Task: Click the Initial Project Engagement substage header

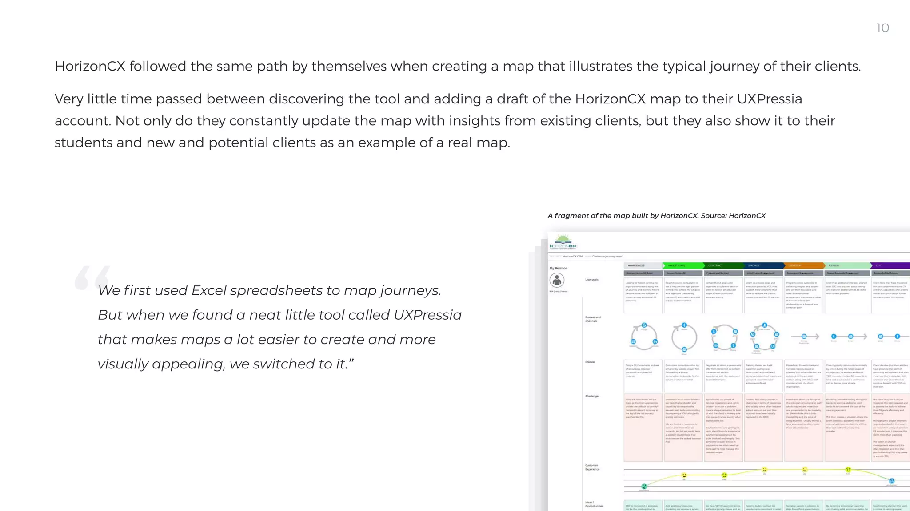Action: tap(763, 273)
